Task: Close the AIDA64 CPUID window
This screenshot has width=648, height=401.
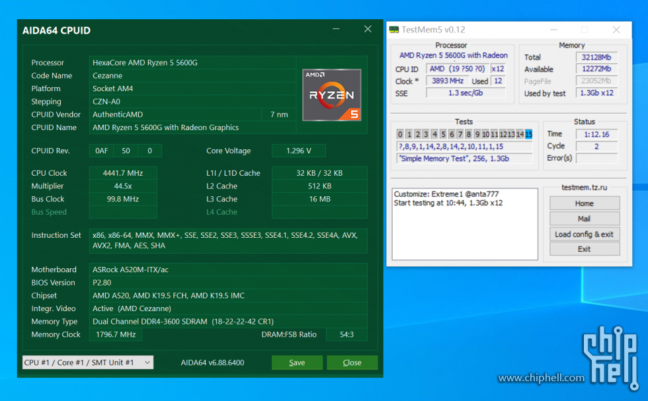Action: coord(368,29)
